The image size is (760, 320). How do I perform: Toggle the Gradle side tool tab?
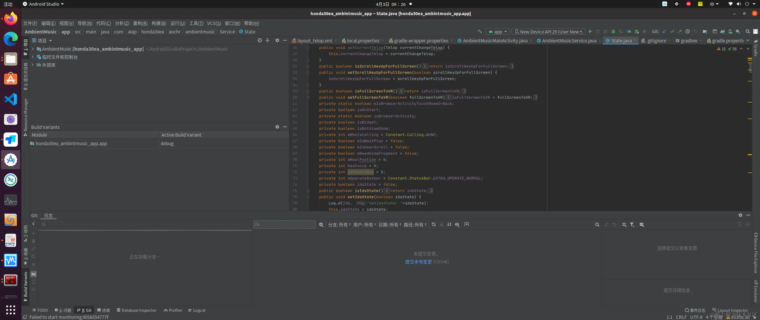pyautogui.click(x=756, y=48)
